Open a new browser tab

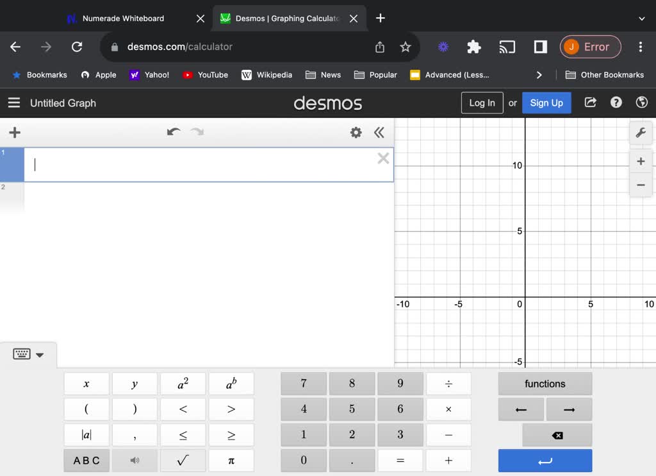[381, 18]
